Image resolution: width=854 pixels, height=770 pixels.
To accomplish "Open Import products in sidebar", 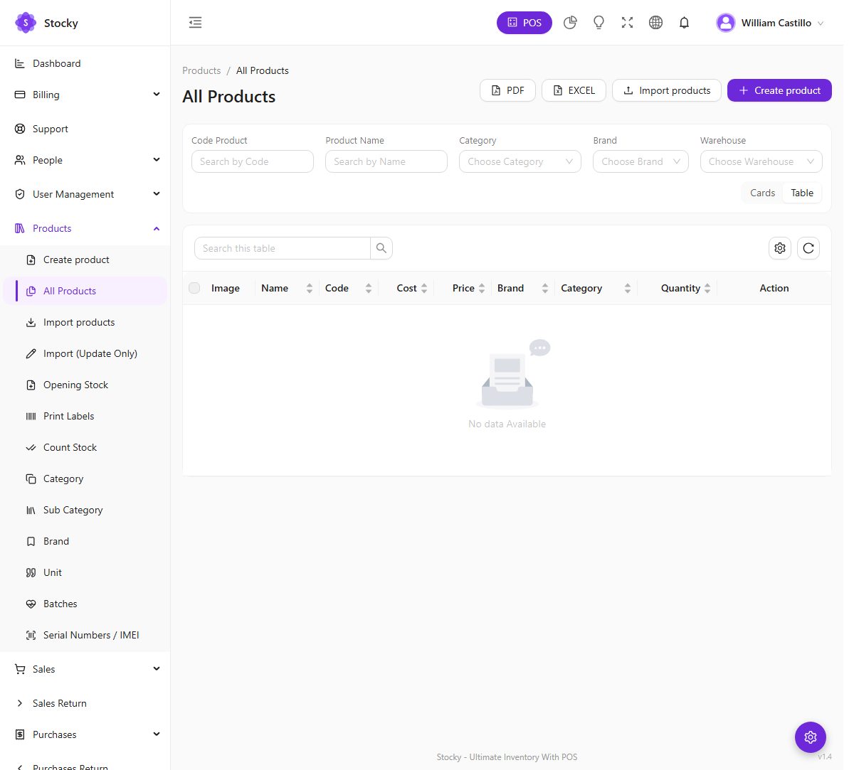I will [x=85, y=322].
